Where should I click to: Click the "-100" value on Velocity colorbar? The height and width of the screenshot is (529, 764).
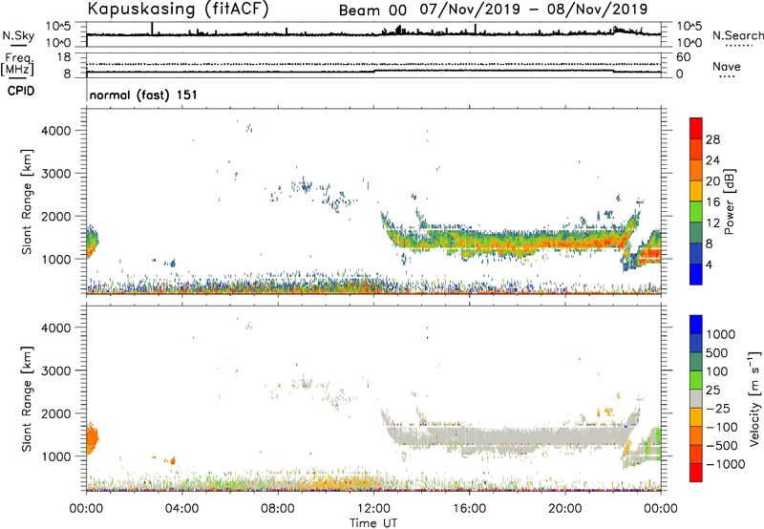tap(722, 427)
